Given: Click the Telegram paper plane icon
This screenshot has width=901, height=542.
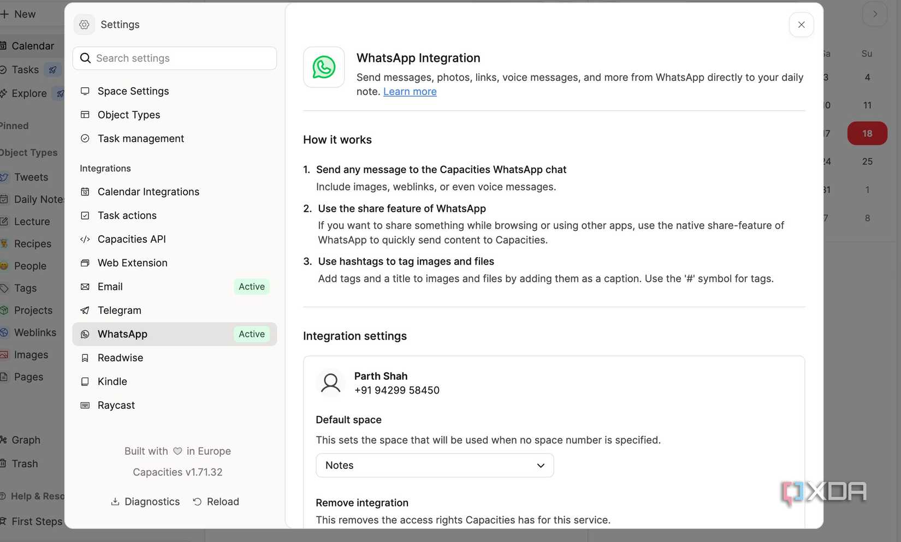Looking at the screenshot, I should click(85, 311).
